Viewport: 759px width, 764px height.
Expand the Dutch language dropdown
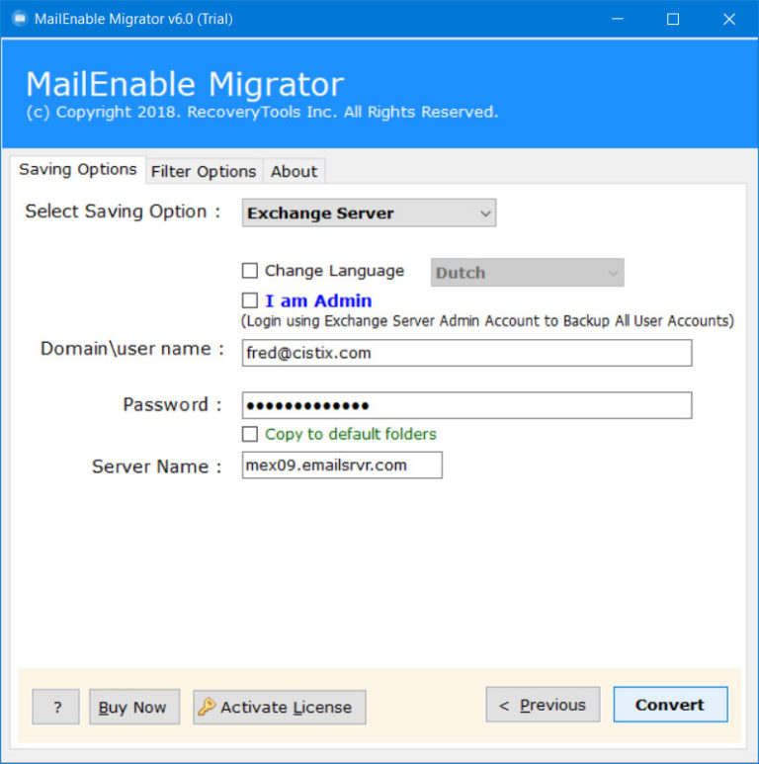coord(527,273)
